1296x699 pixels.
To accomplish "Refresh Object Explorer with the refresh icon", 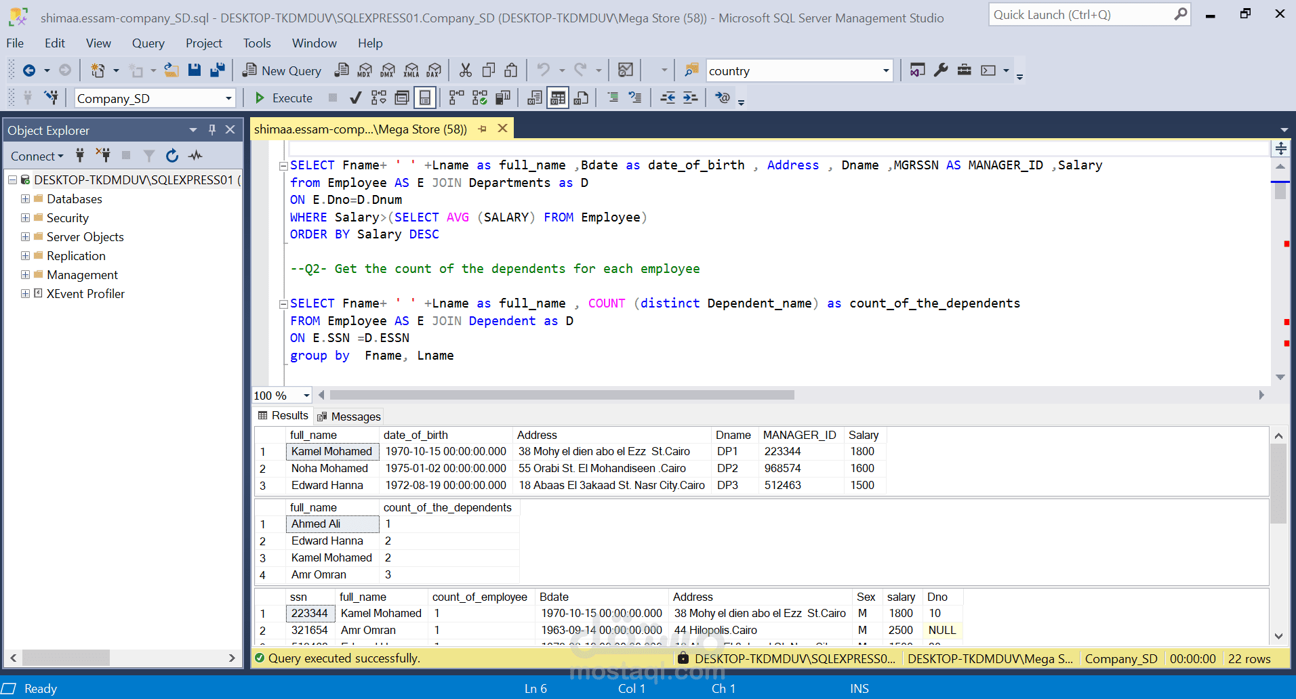I will [x=172, y=156].
